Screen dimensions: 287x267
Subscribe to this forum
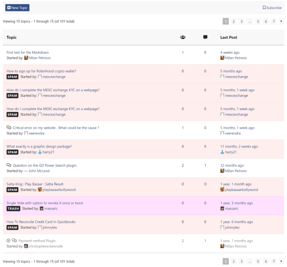[x=272, y=8]
